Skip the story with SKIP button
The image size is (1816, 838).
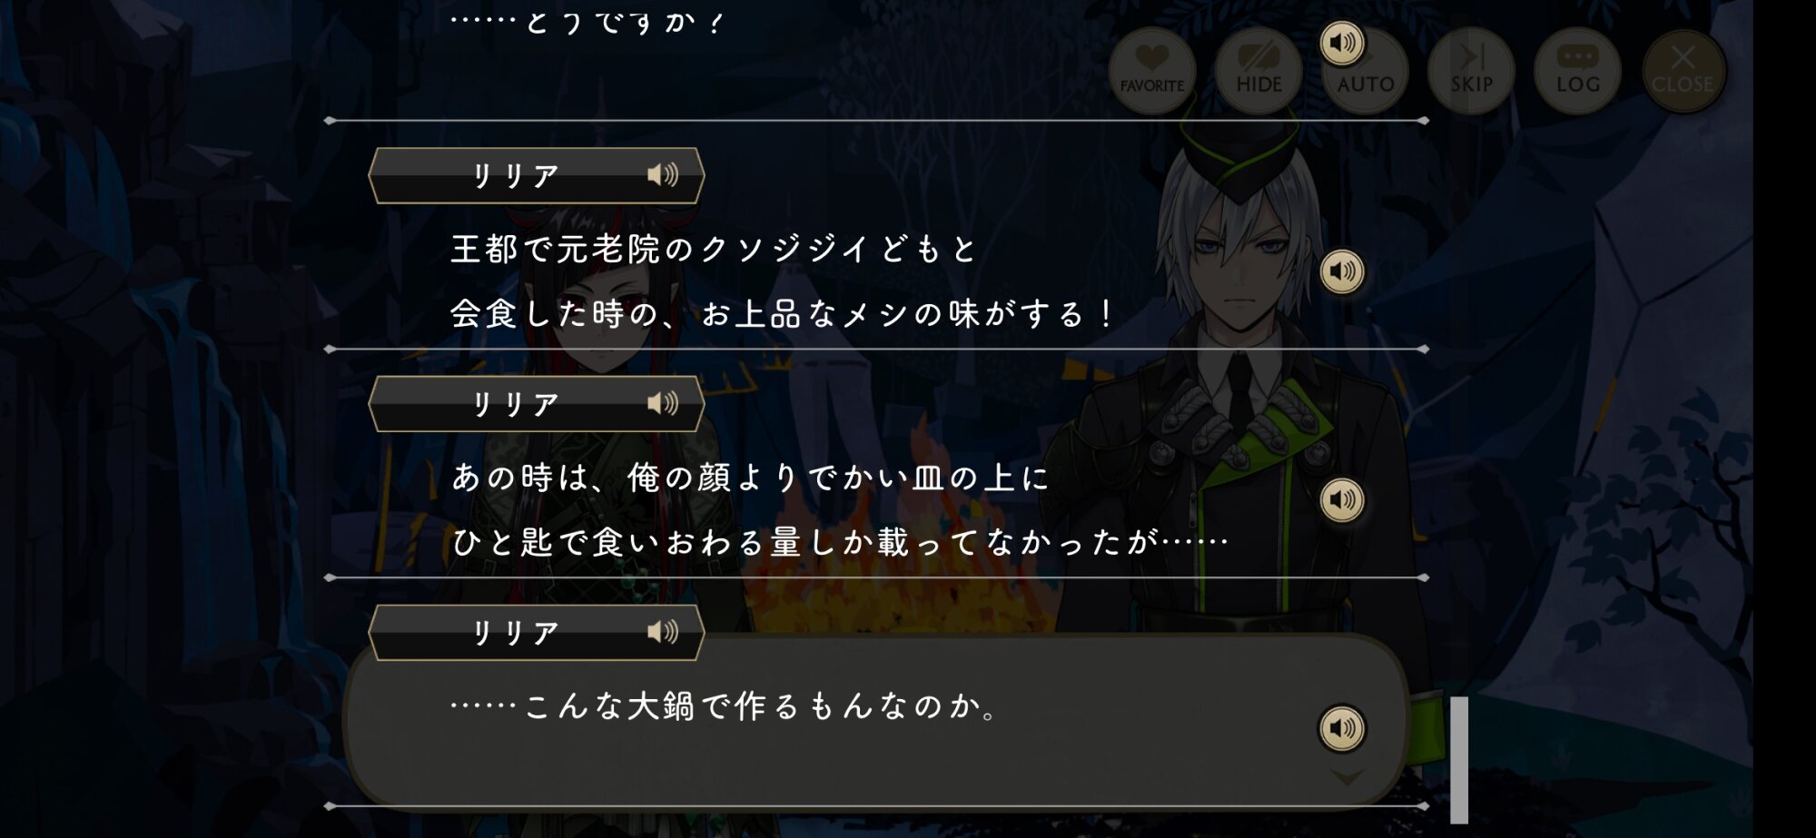click(1471, 71)
